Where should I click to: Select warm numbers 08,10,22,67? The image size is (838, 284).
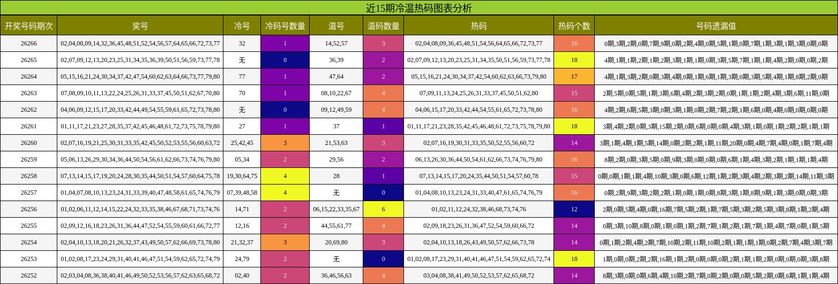point(336,93)
